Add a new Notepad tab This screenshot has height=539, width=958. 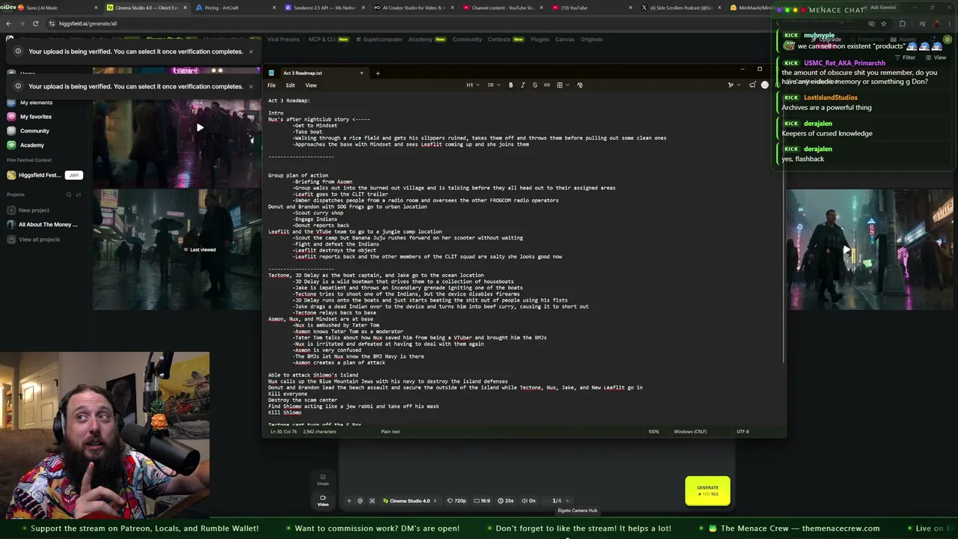(x=378, y=73)
